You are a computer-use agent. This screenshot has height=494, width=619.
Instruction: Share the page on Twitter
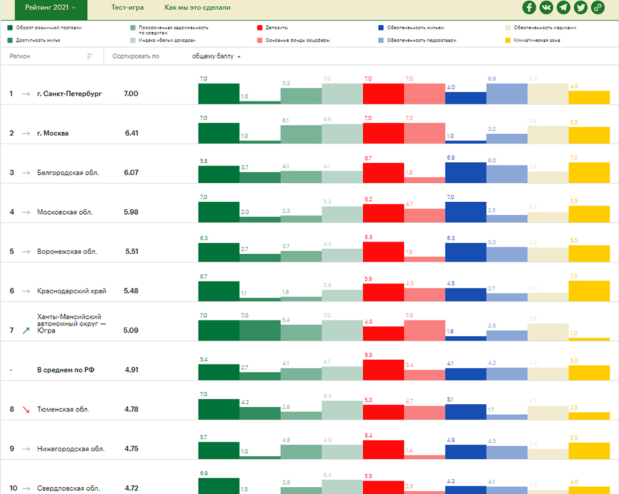tap(580, 7)
